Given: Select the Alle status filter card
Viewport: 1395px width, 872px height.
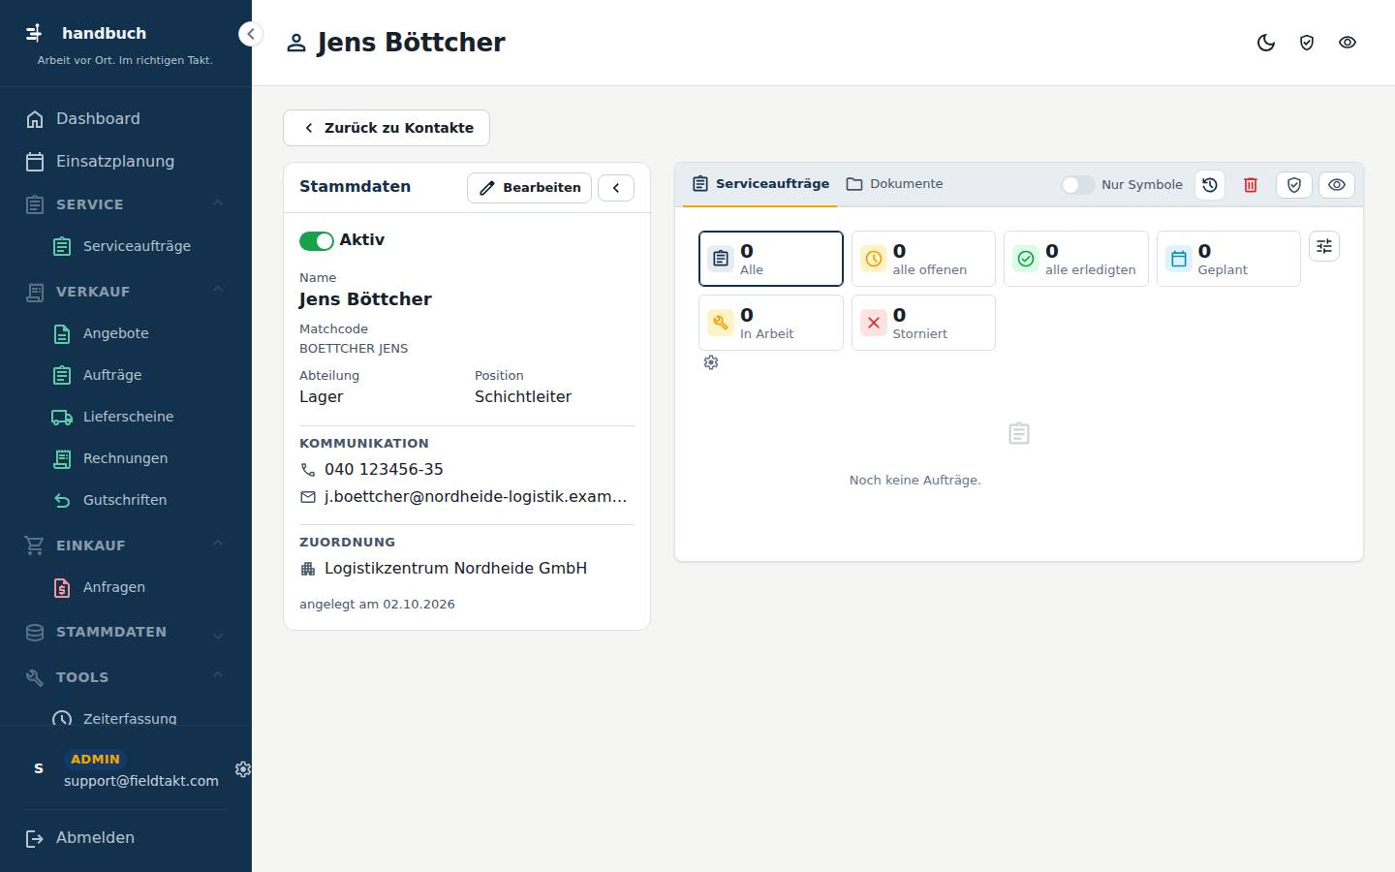Looking at the screenshot, I should click(771, 259).
